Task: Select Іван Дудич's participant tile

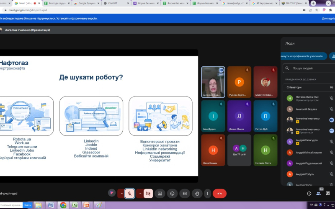Action: click(213, 116)
